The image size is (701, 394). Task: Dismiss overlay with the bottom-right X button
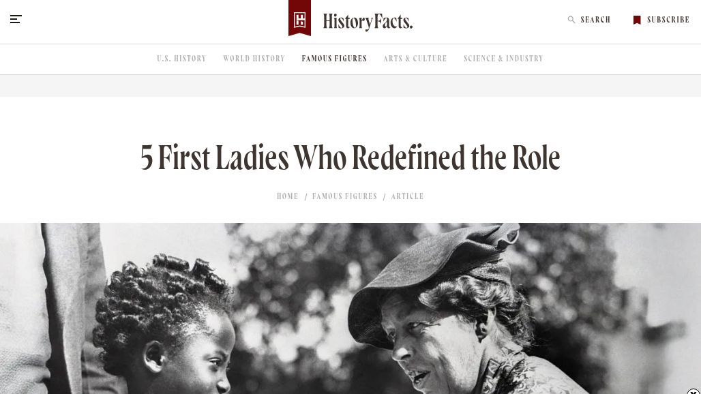point(693,391)
